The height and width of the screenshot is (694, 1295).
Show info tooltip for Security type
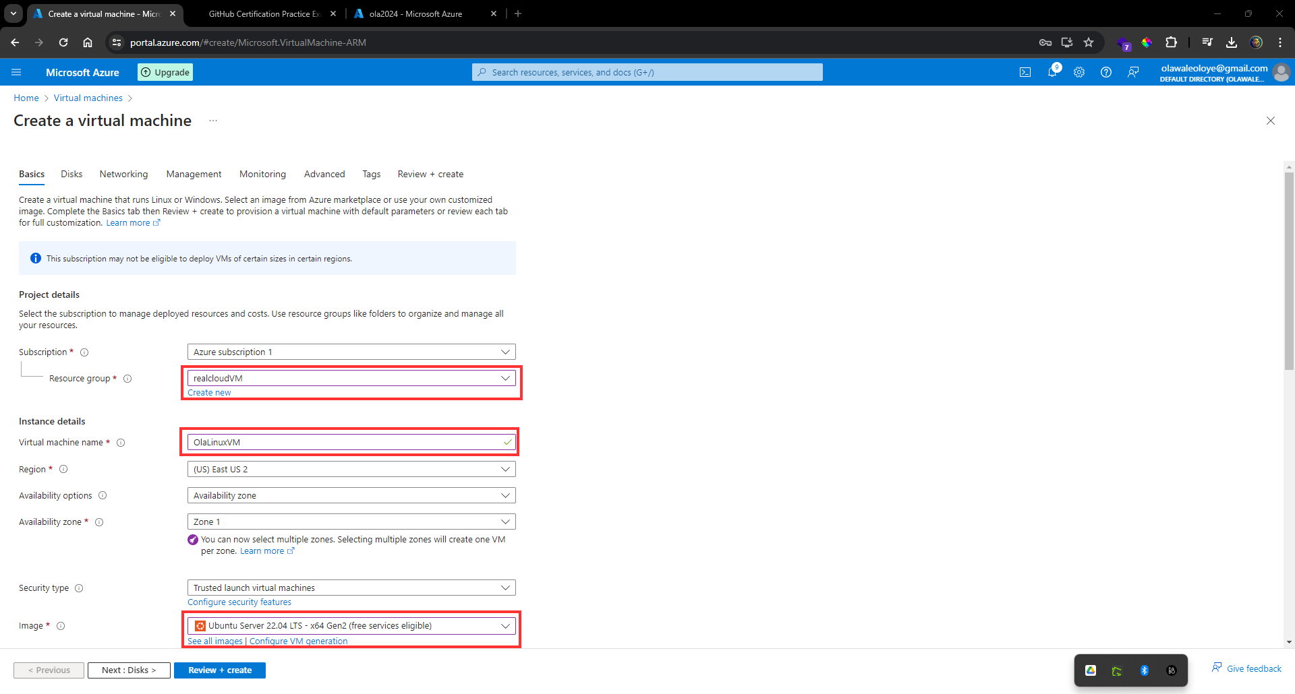pos(79,588)
